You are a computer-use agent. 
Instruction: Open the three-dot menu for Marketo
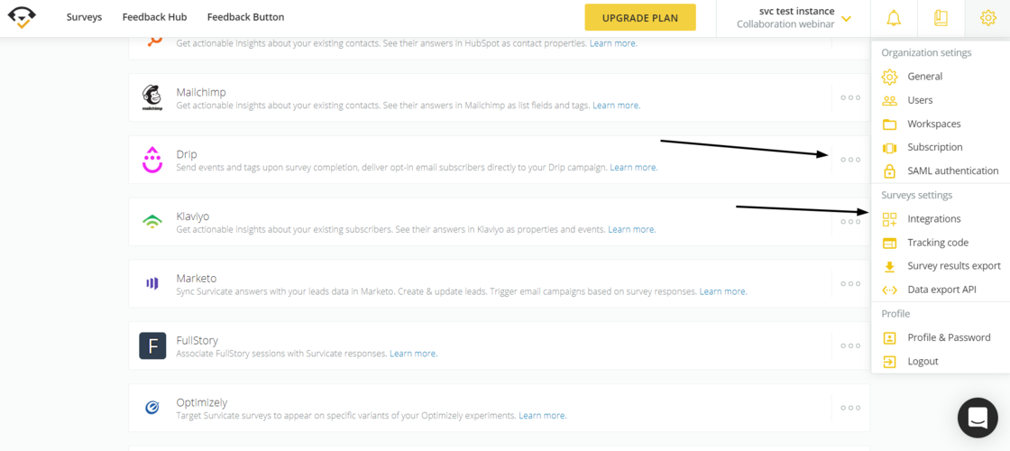point(849,283)
